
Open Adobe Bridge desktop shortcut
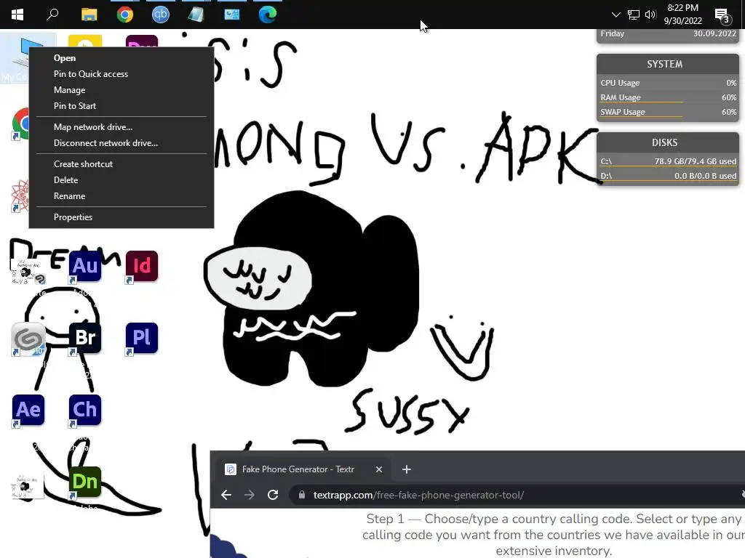point(85,338)
